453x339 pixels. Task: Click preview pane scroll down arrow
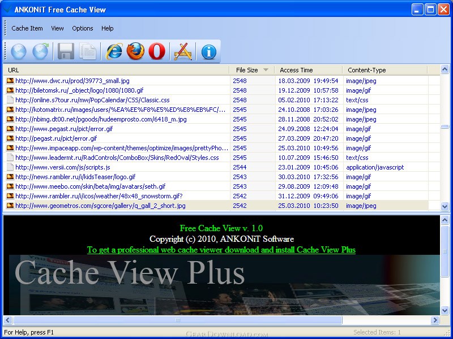[x=445, y=310]
